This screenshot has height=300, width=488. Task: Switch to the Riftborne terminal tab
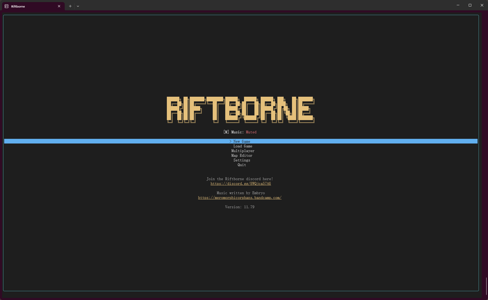pos(33,6)
